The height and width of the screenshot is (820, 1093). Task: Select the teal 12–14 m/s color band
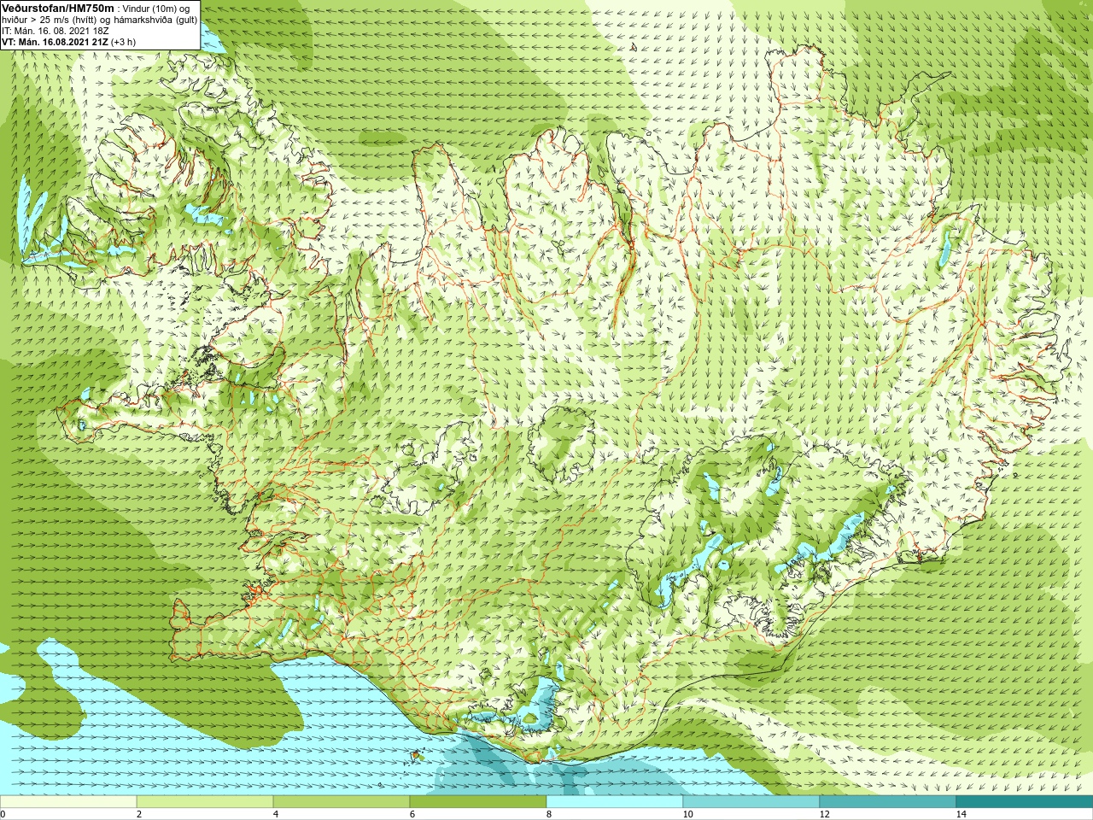888,802
